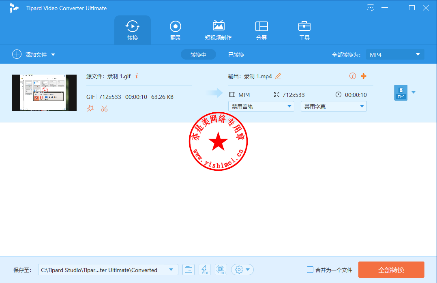The width and height of the screenshot is (437, 283).
Task: Open the feedback chat bubble icon
Action: pyautogui.click(x=371, y=8)
